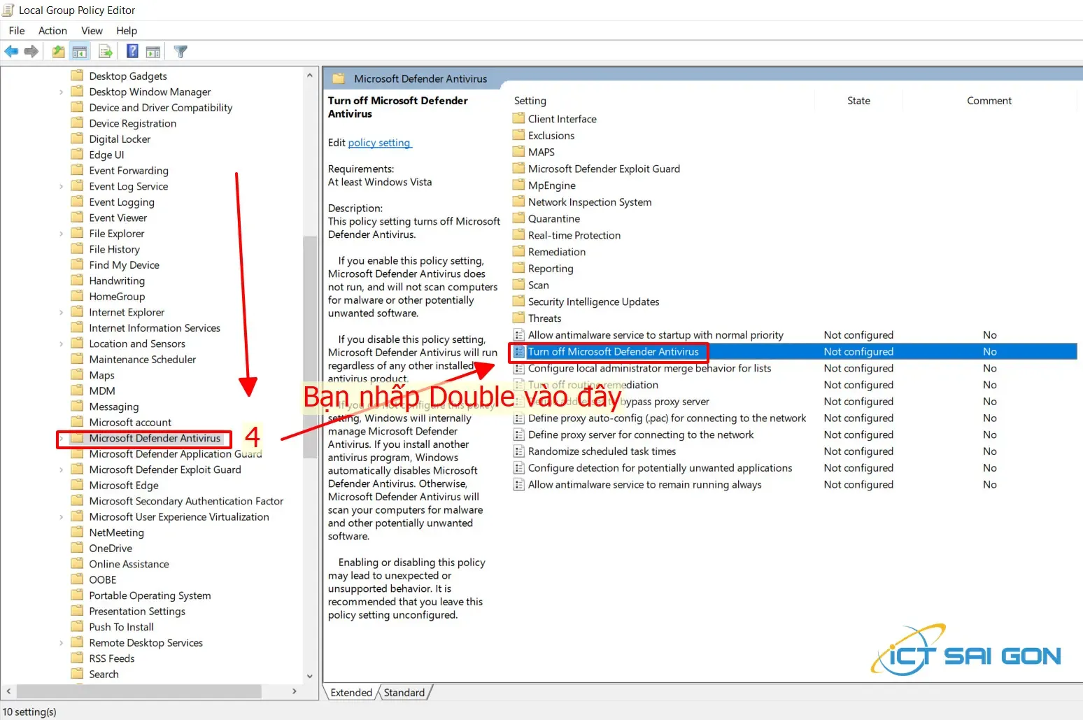Select Randomize scheduled task times setting
This screenshot has width=1083, height=720.
(x=603, y=451)
